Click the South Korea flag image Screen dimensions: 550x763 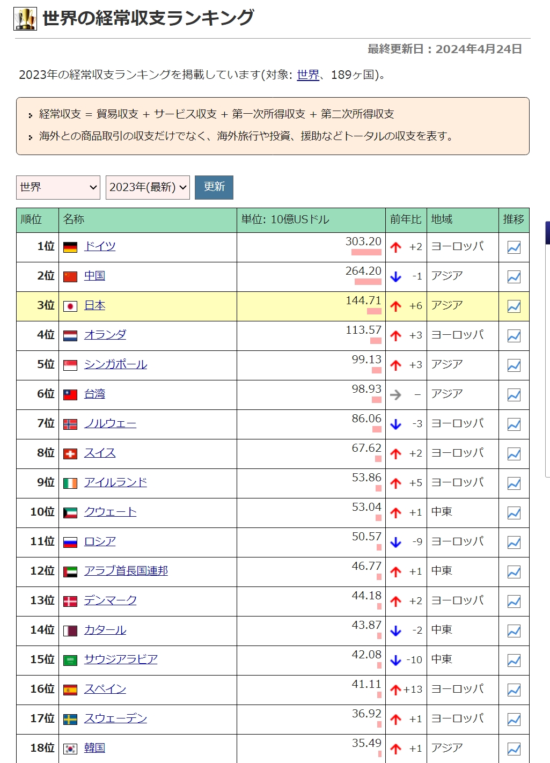click(70, 749)
